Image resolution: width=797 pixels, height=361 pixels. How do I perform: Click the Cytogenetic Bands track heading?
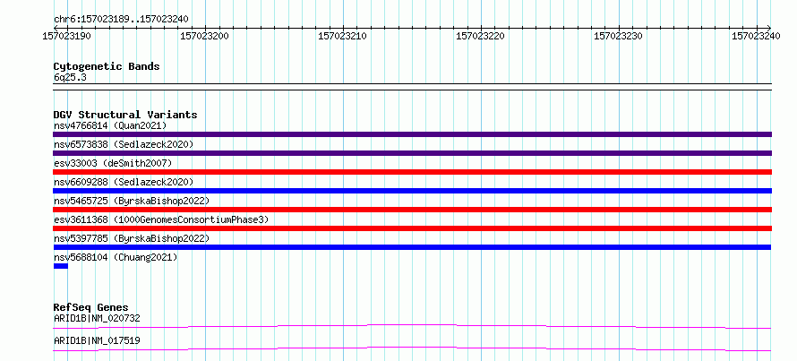tap(107, 66)
